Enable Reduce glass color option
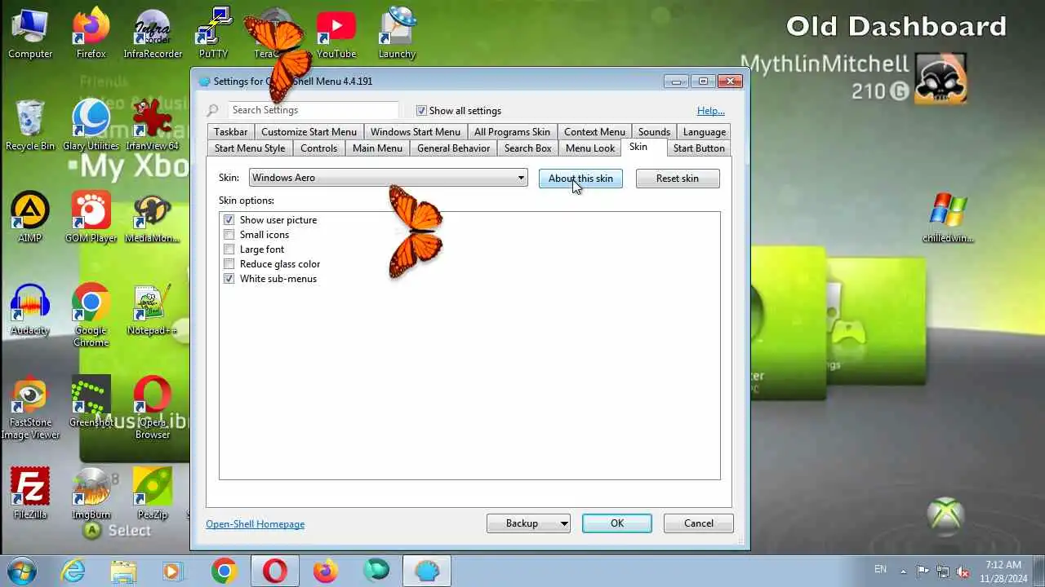 229,264
